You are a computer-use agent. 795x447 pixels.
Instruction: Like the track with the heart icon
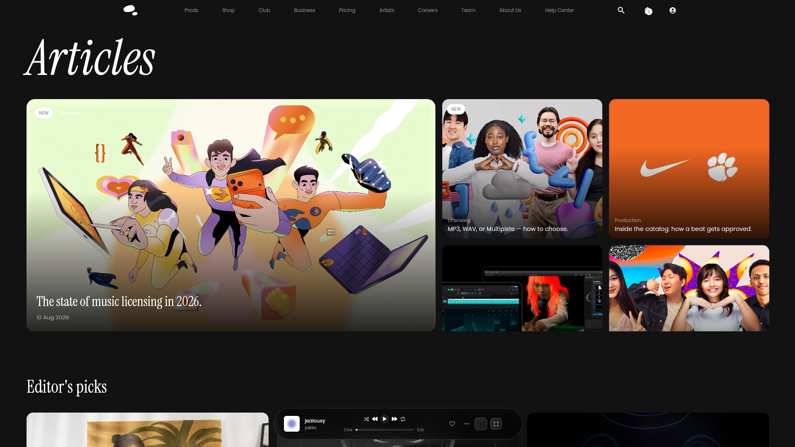tap(452, 424)
